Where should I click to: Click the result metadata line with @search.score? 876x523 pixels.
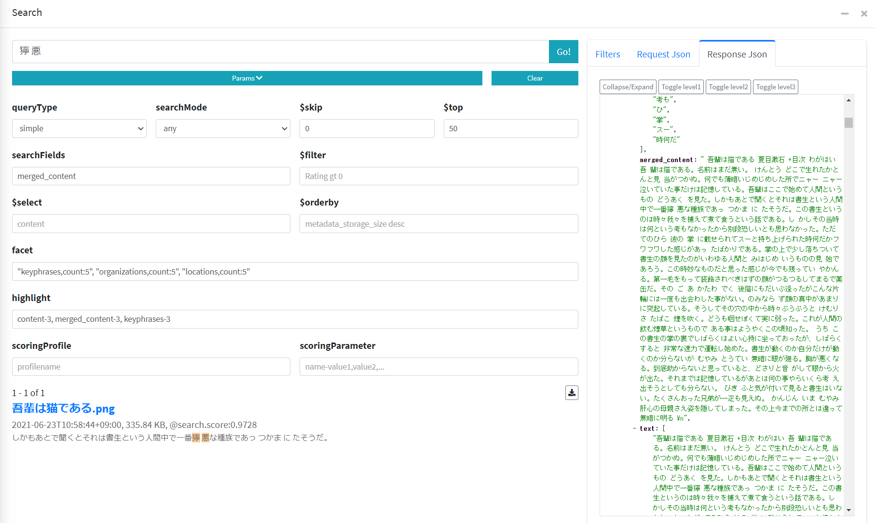pos(134,425)
